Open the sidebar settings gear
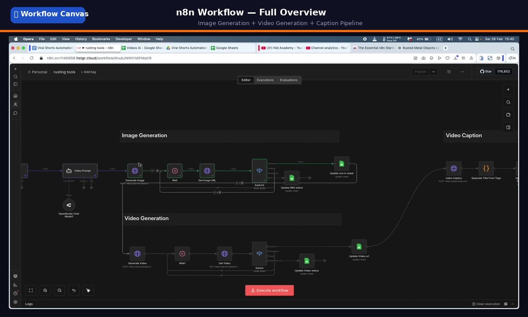528x317 pixels. [15, 302]
